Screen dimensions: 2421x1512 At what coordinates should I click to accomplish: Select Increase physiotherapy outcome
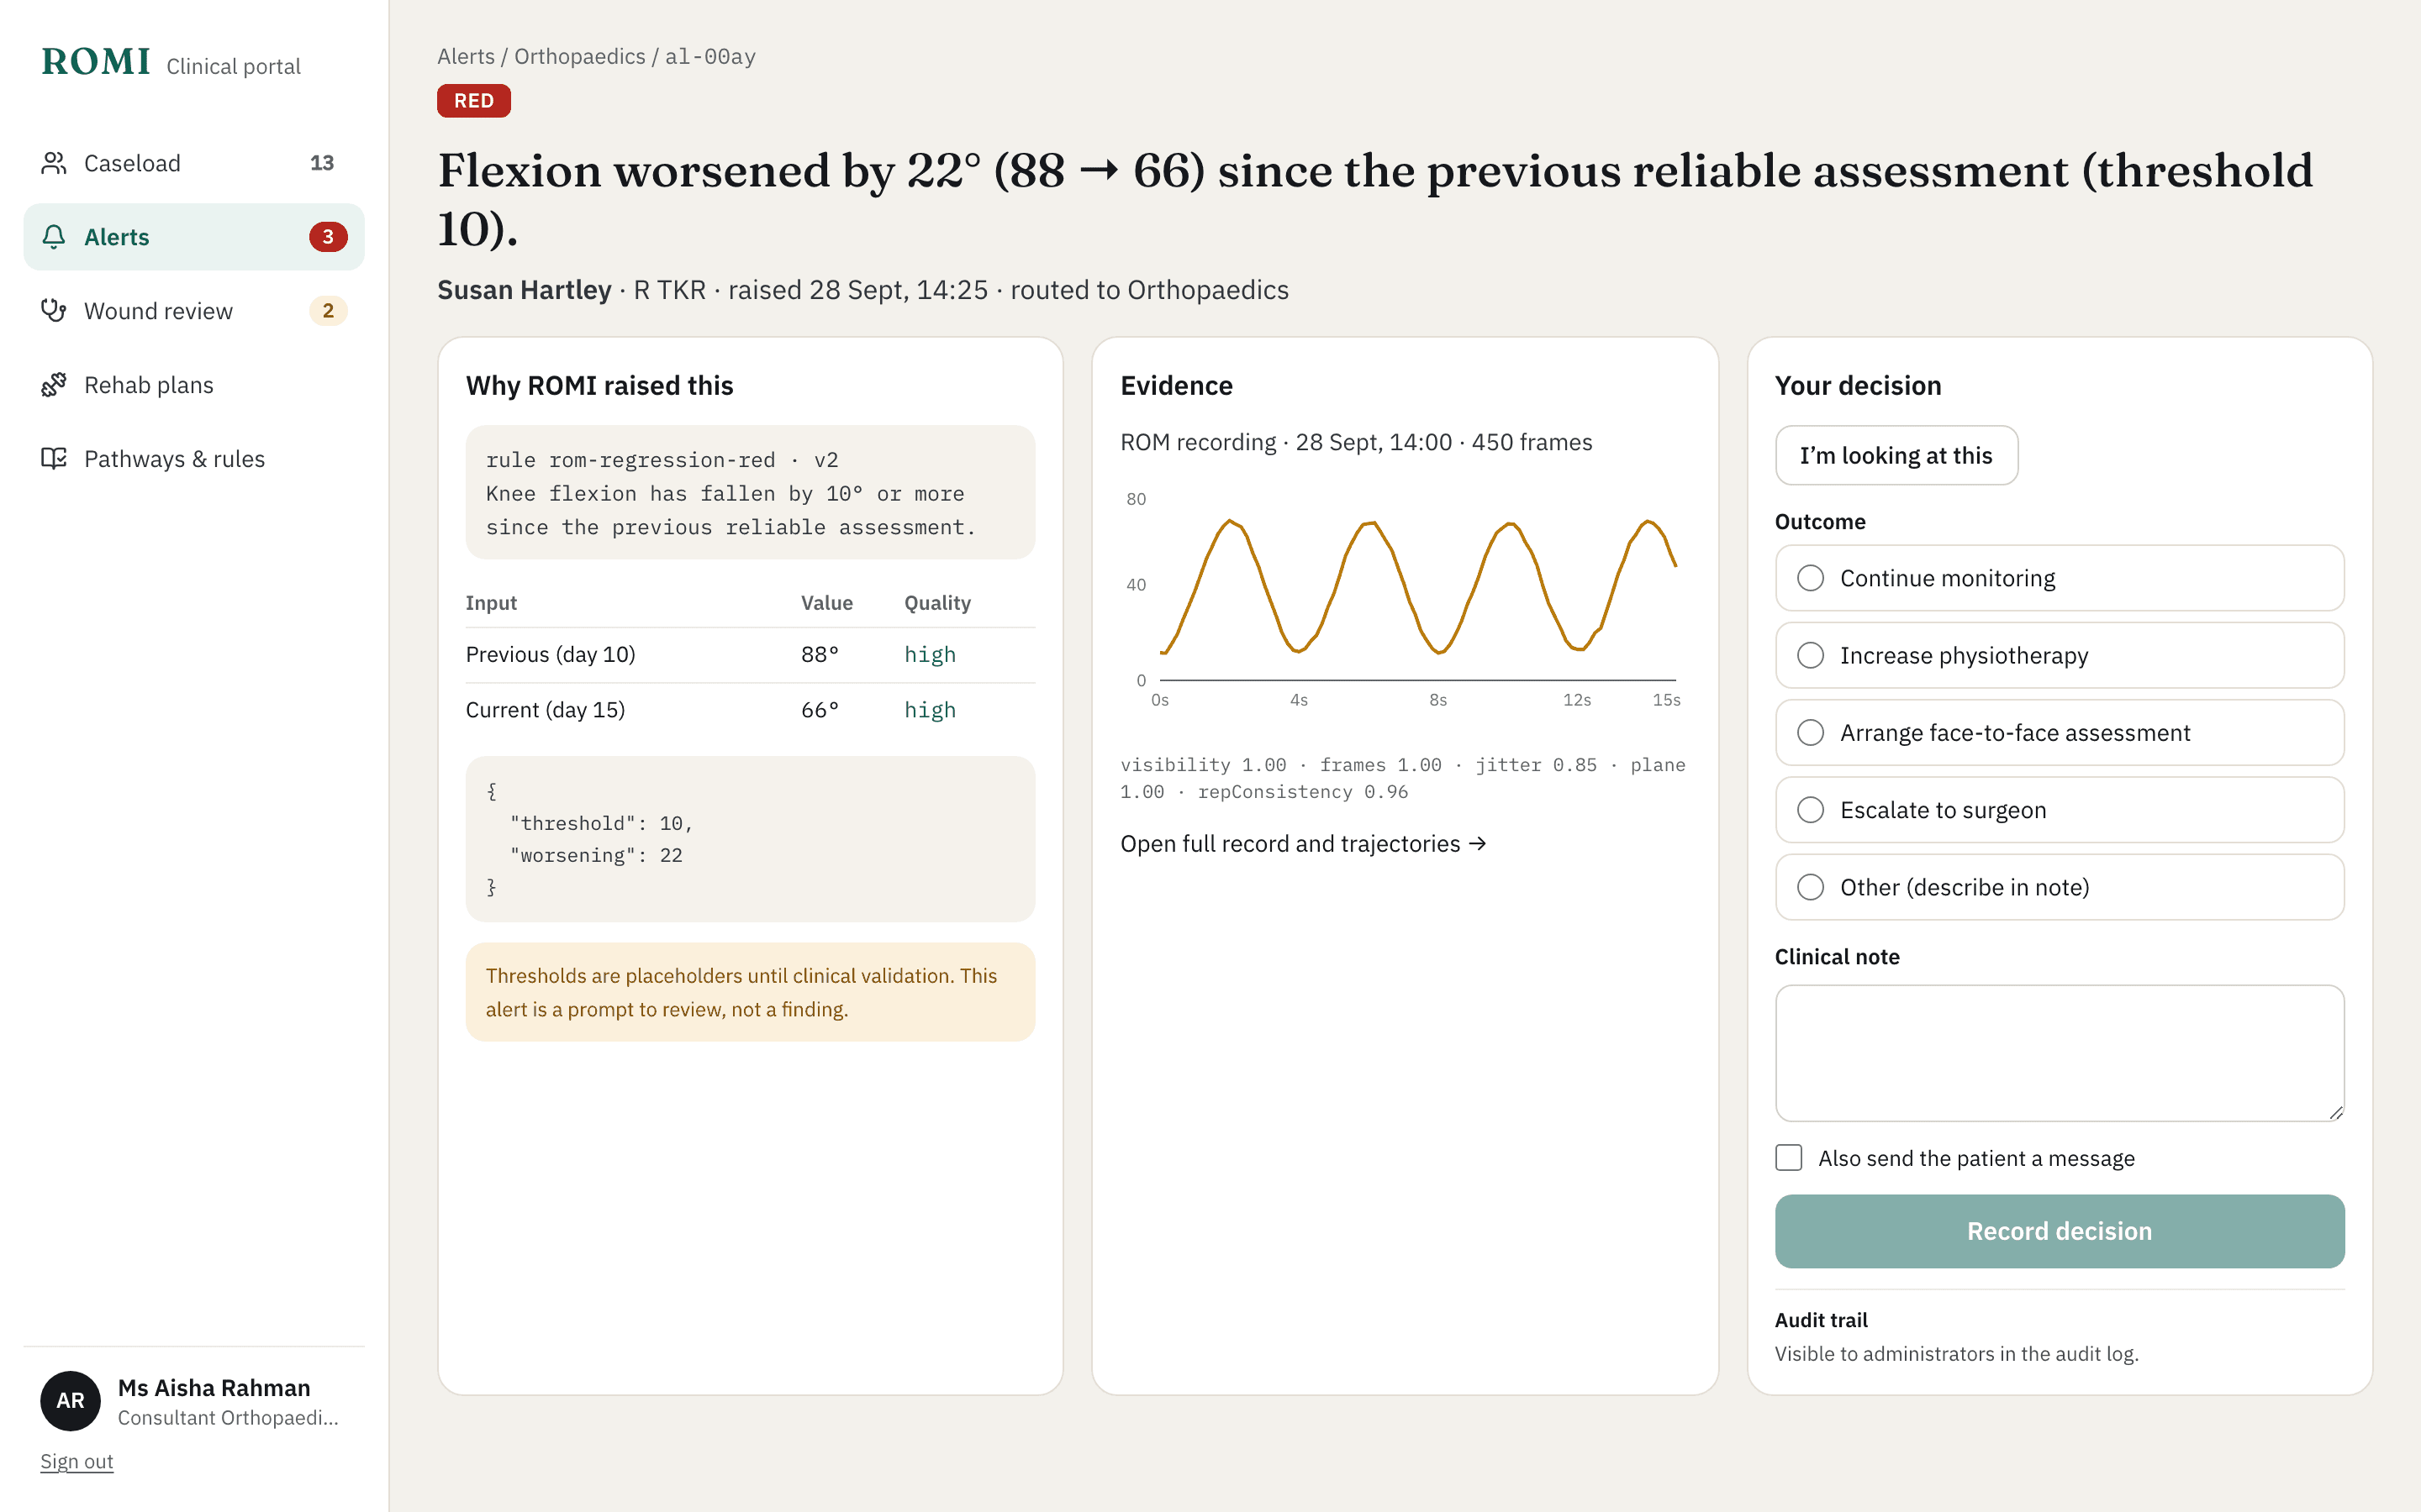(2059, 656)
